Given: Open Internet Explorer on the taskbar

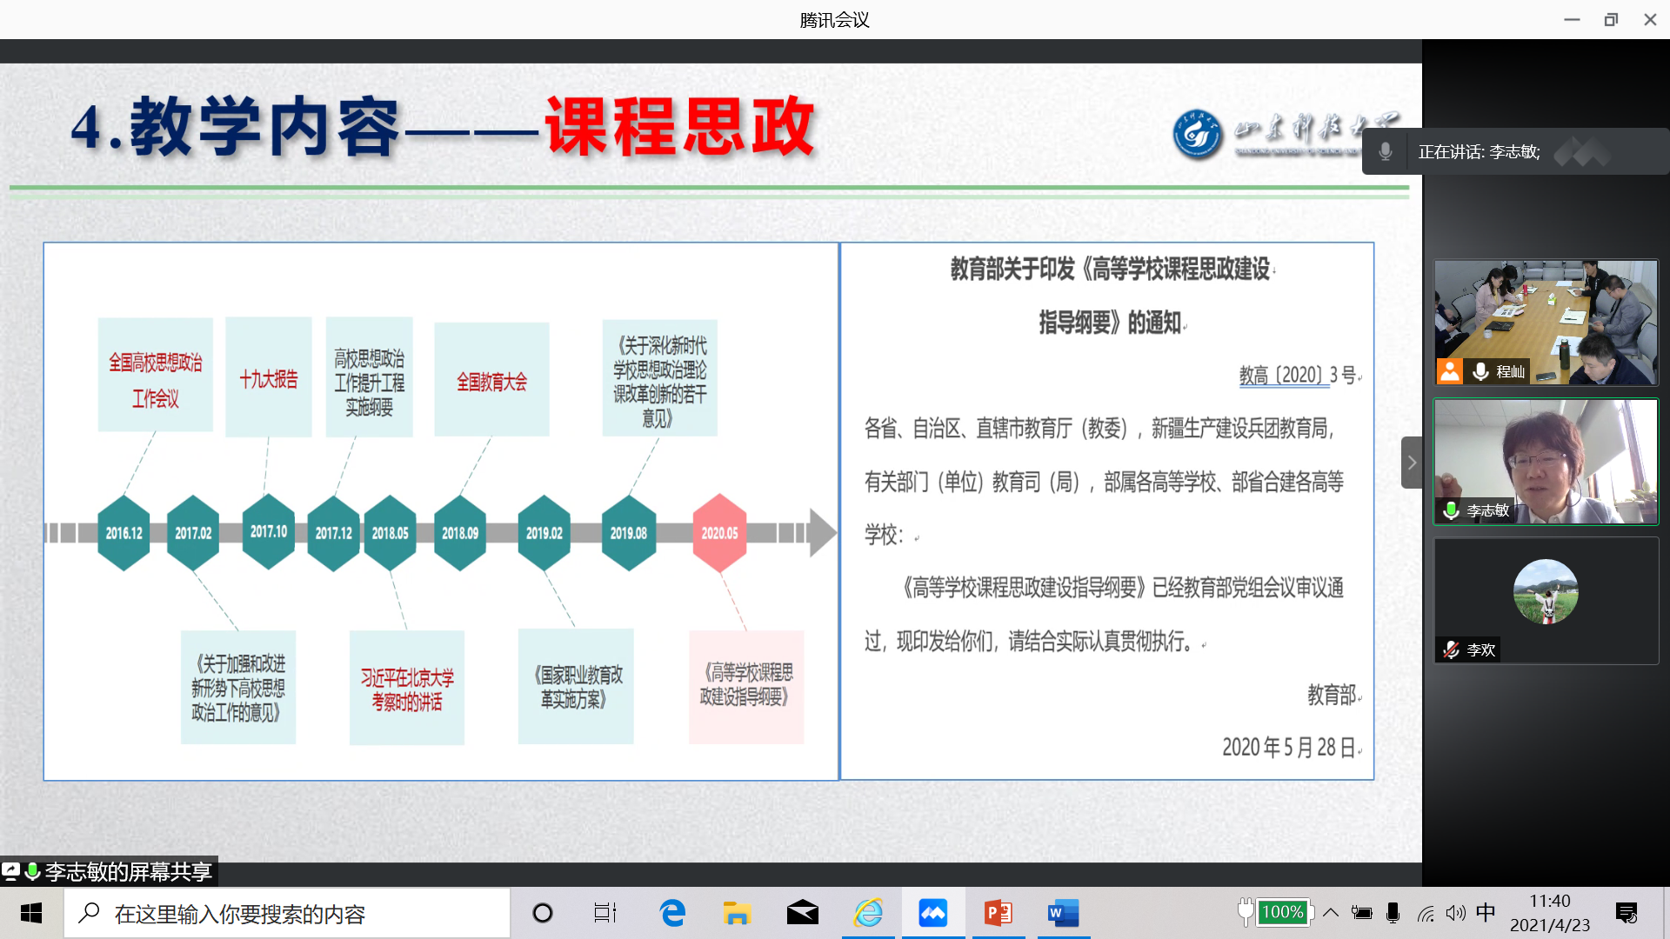Looking at the screenshot, I should click(x=868, y=913).
